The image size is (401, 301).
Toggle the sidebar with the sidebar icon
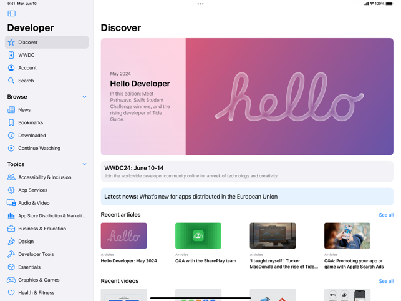tap(11, 13)
